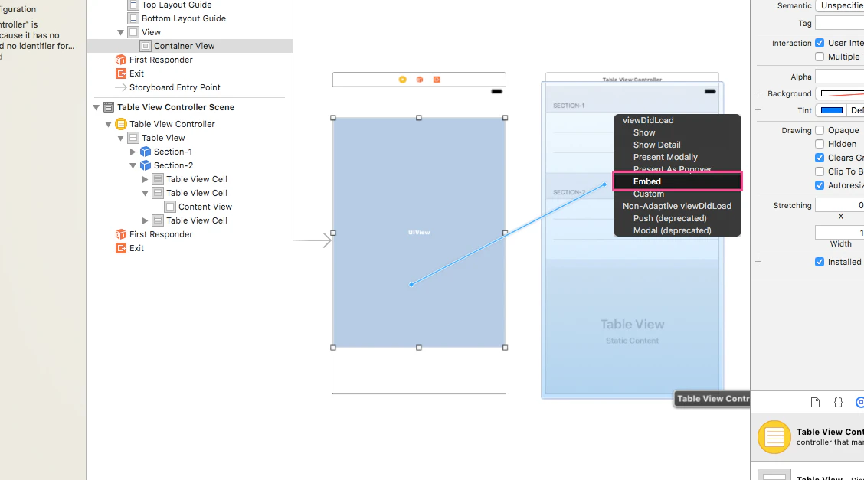Open Semantic dropdown menu
The height and width of the screenshot is (480, 864).
click(839, 5)
